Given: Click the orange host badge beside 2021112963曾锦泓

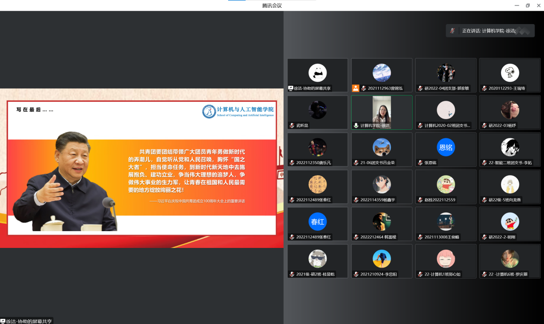Looking at the screenshot, I should (356, 88).
